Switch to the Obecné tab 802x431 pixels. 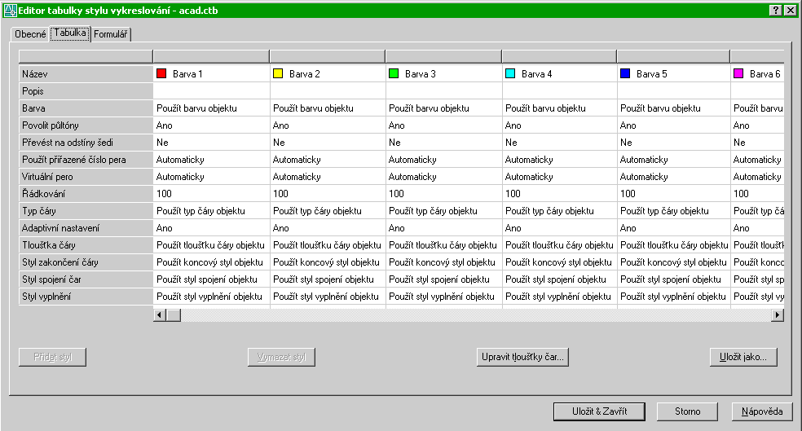pos(30,35)
